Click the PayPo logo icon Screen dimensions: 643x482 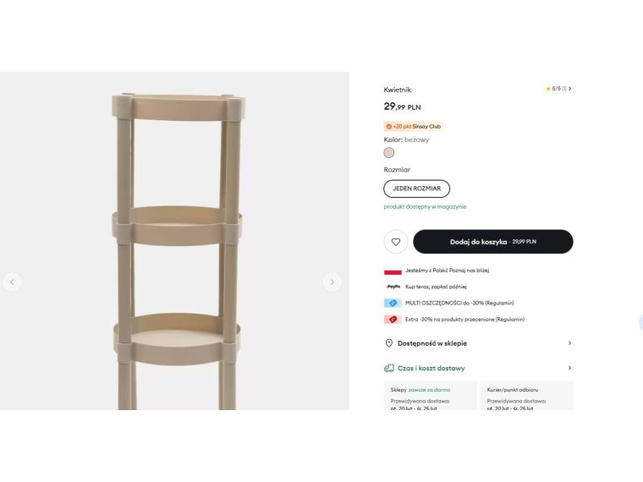coord(393,287)
